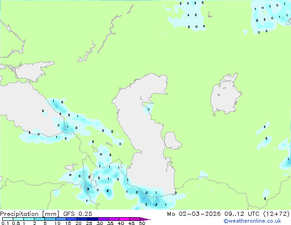Click the 'Mo 02-03-2026' date text
This screenshot has width=291, height=225.
tap(194, 214)
